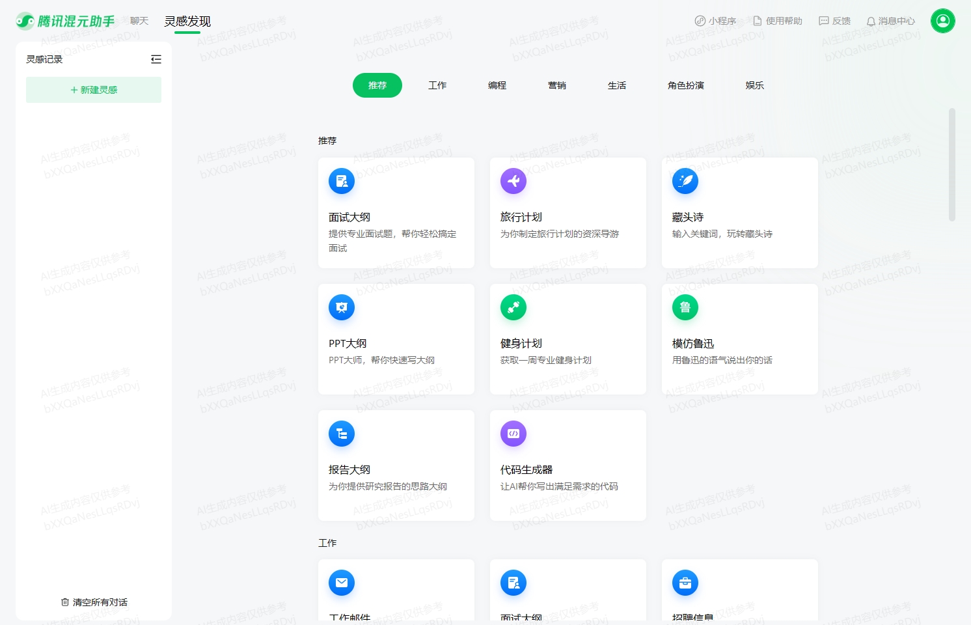The image size is (971, 625).
Task: Click the 代码生成器 code icon
Action: tap(513, 434)
